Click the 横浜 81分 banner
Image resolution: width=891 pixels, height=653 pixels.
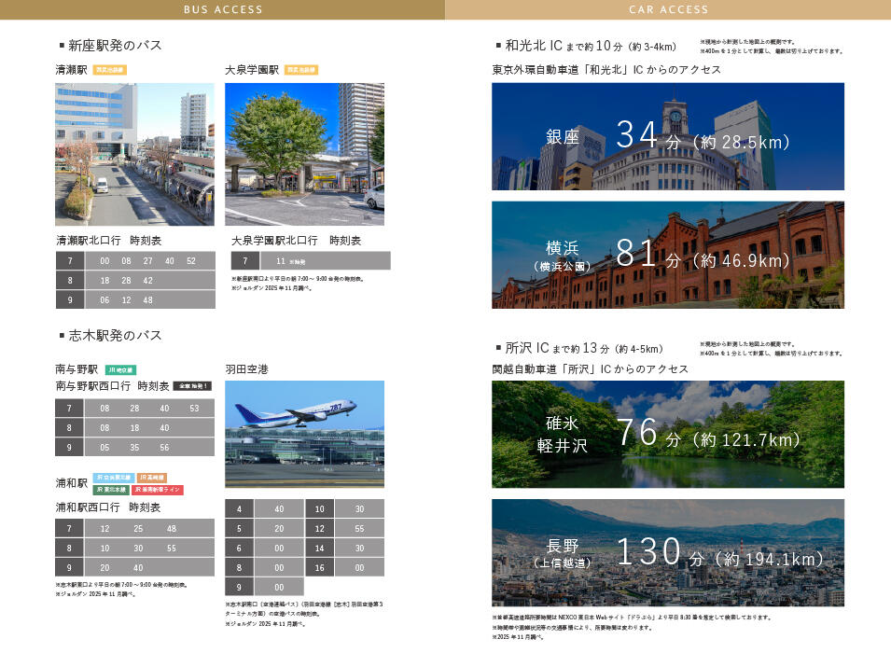point(668,255)
